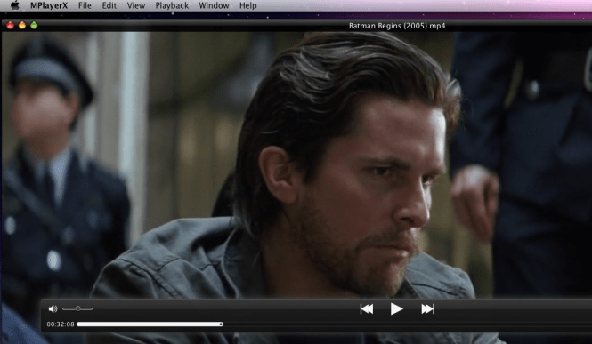Open the View menu

pos(136,5)
